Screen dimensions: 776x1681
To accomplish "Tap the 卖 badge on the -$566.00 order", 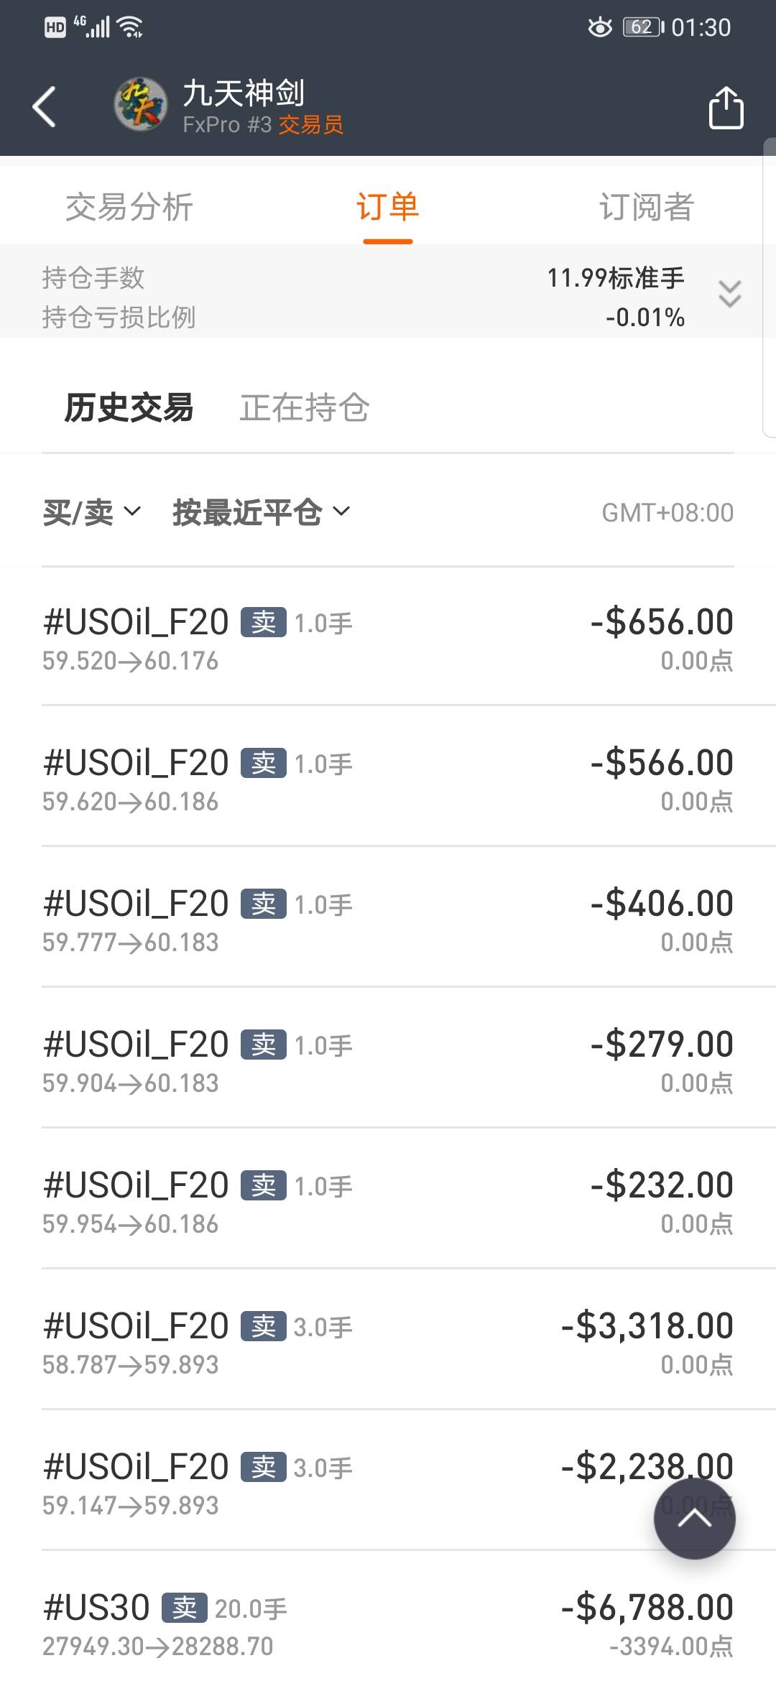I will pyautogui.click(x=264, y=763).
